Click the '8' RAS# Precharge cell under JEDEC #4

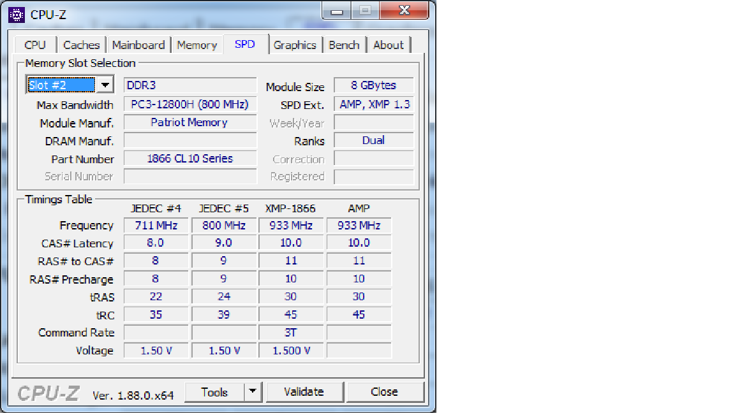pos(156,279)
